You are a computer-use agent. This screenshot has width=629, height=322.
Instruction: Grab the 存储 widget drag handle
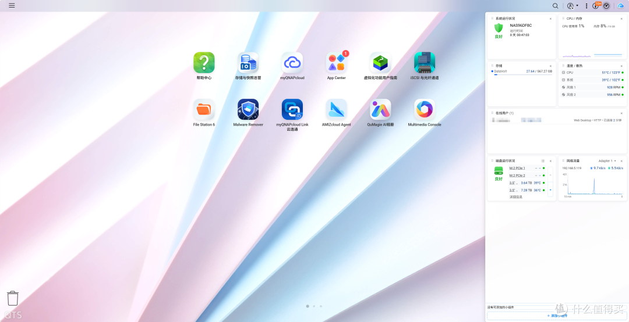click(x=492, y=66)
